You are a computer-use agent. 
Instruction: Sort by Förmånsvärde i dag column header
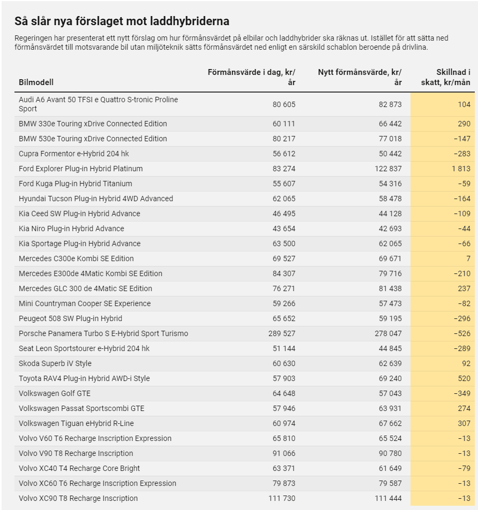251,77
